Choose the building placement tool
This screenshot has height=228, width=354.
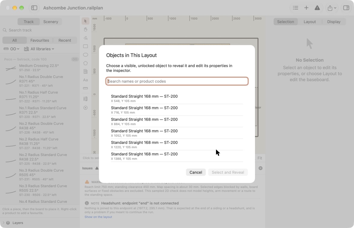pyautogui.click(x=85, y=71)
